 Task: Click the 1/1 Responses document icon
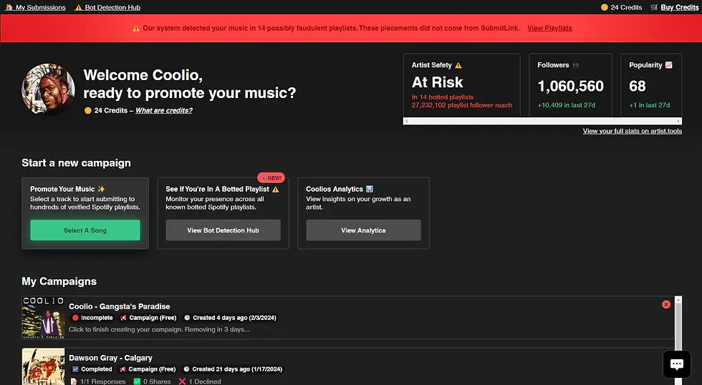(x=74, y=381)
